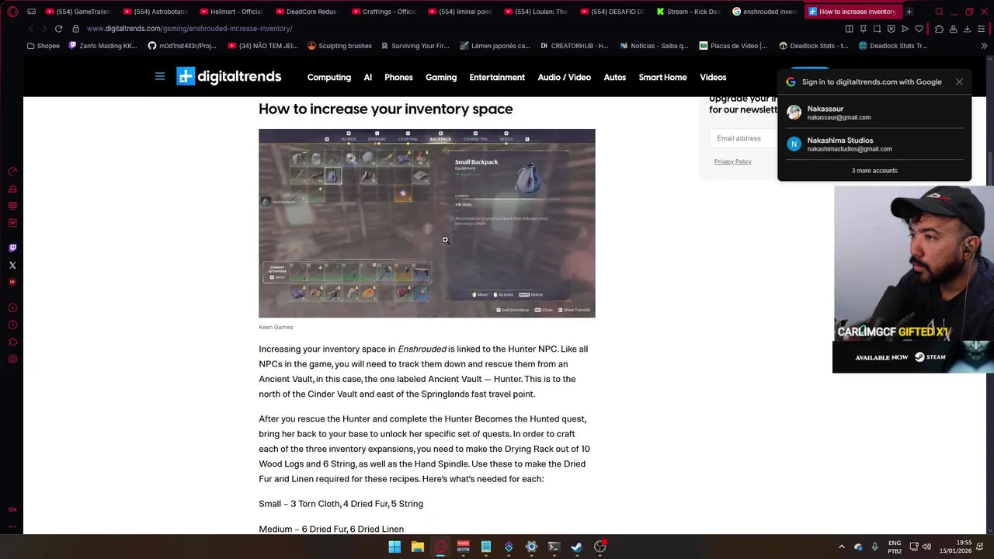Click the site lock icon in address bar
The image size is (994, 559).
point(75,29)
